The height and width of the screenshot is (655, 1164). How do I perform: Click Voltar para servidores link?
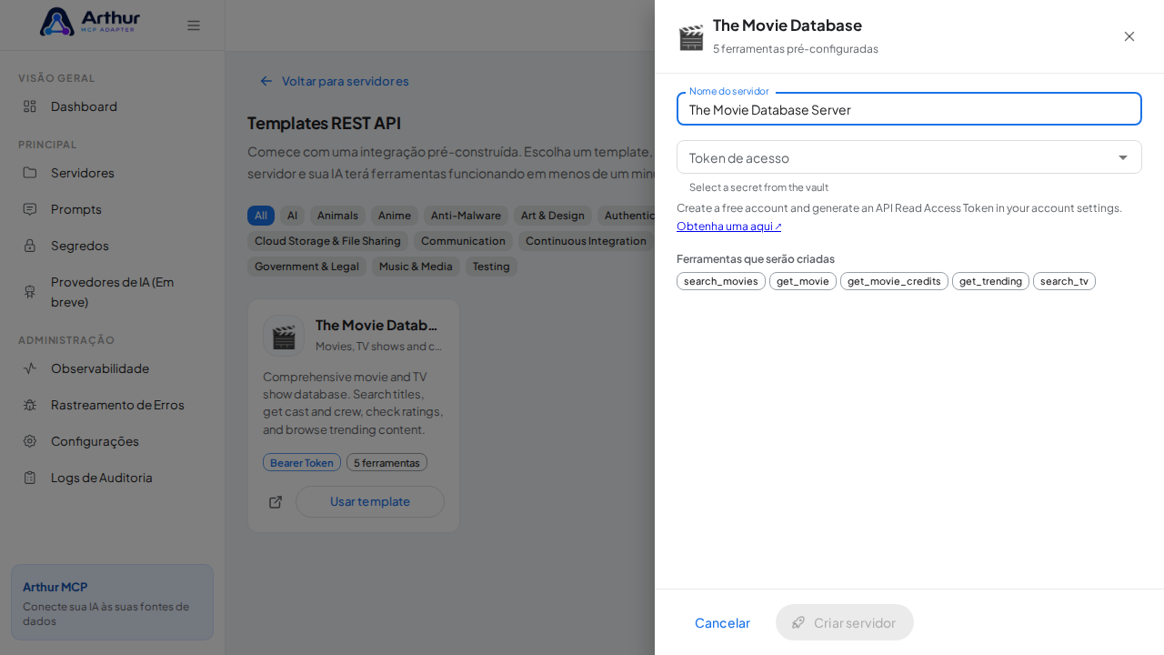point(334,81)
